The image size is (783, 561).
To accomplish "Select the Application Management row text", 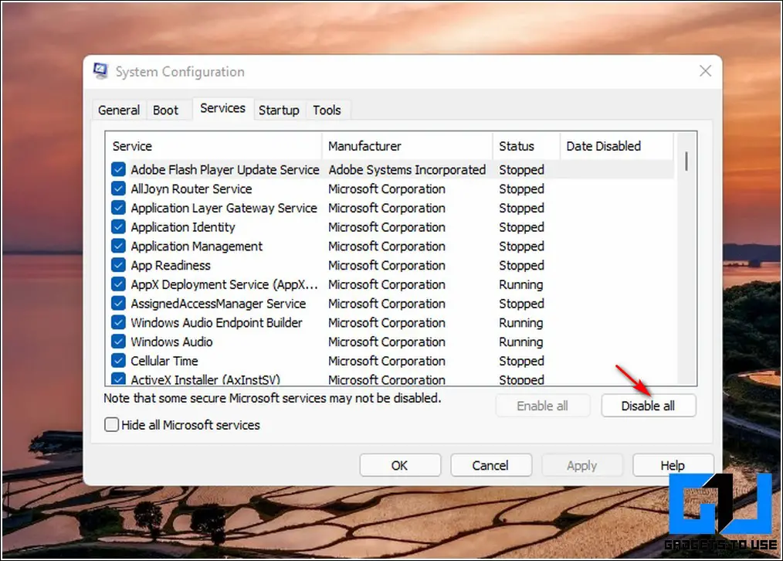I will coord(196,246).
